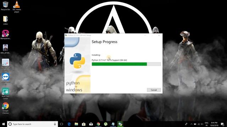Open the People icon in system tray

[186, 124]
